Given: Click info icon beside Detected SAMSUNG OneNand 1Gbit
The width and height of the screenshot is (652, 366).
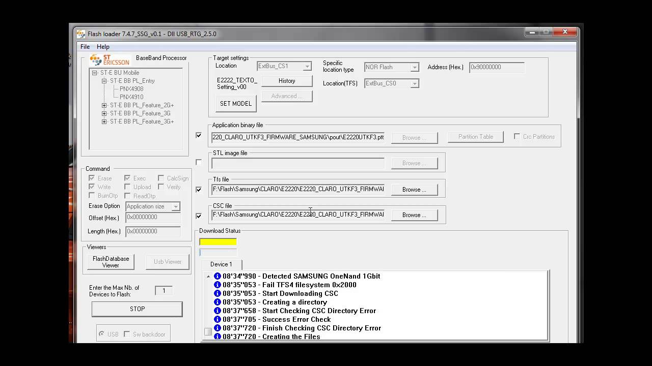Looking at the screenshot, I should coord(218,276).
